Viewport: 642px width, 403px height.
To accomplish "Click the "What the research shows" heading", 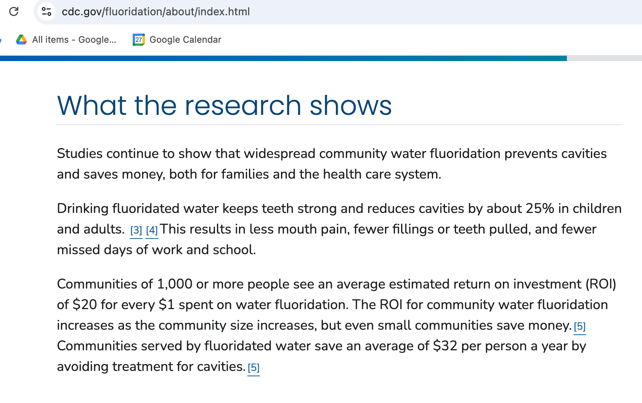I will click(224, 105).
